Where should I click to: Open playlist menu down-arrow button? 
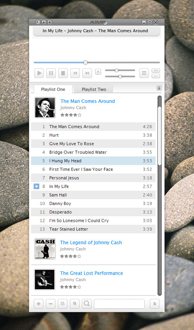click(159, 88)
